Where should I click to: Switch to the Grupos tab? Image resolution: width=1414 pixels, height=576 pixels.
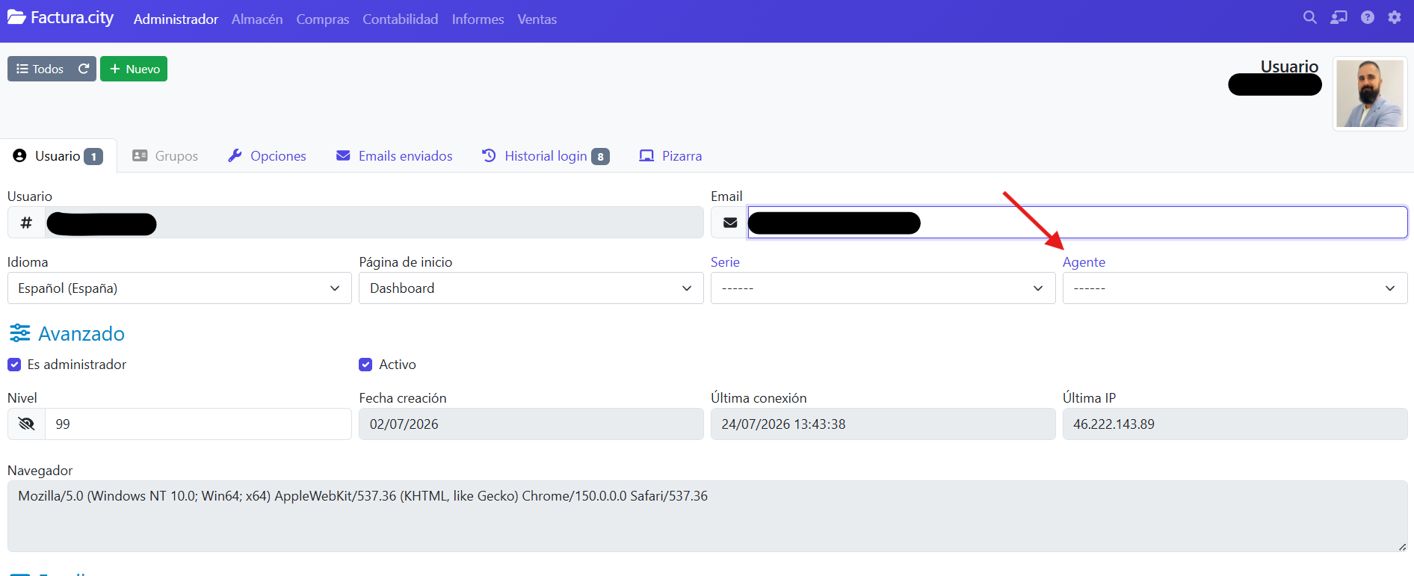tap(165, 156)
